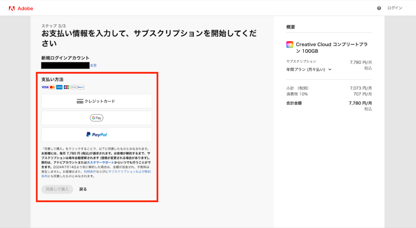The image size is (416, 228).
Task: Click the Adobe logo in the header
Action: 21,9
